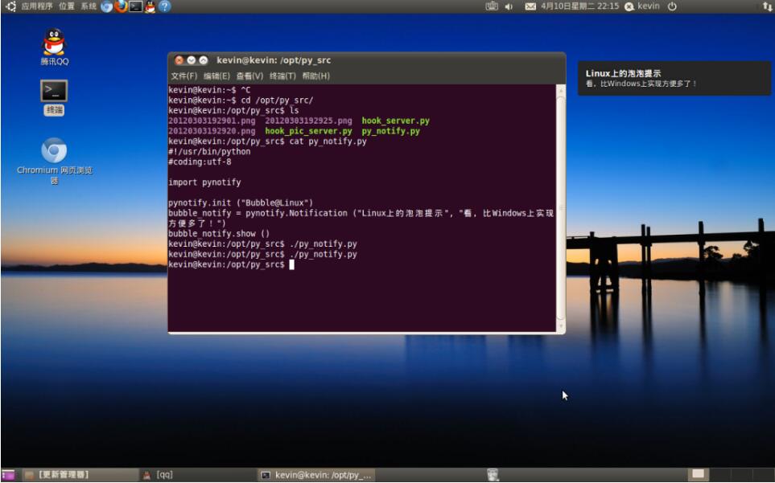Click the keyboard input method indicator

pyautogui.click(x=491, y=6)
